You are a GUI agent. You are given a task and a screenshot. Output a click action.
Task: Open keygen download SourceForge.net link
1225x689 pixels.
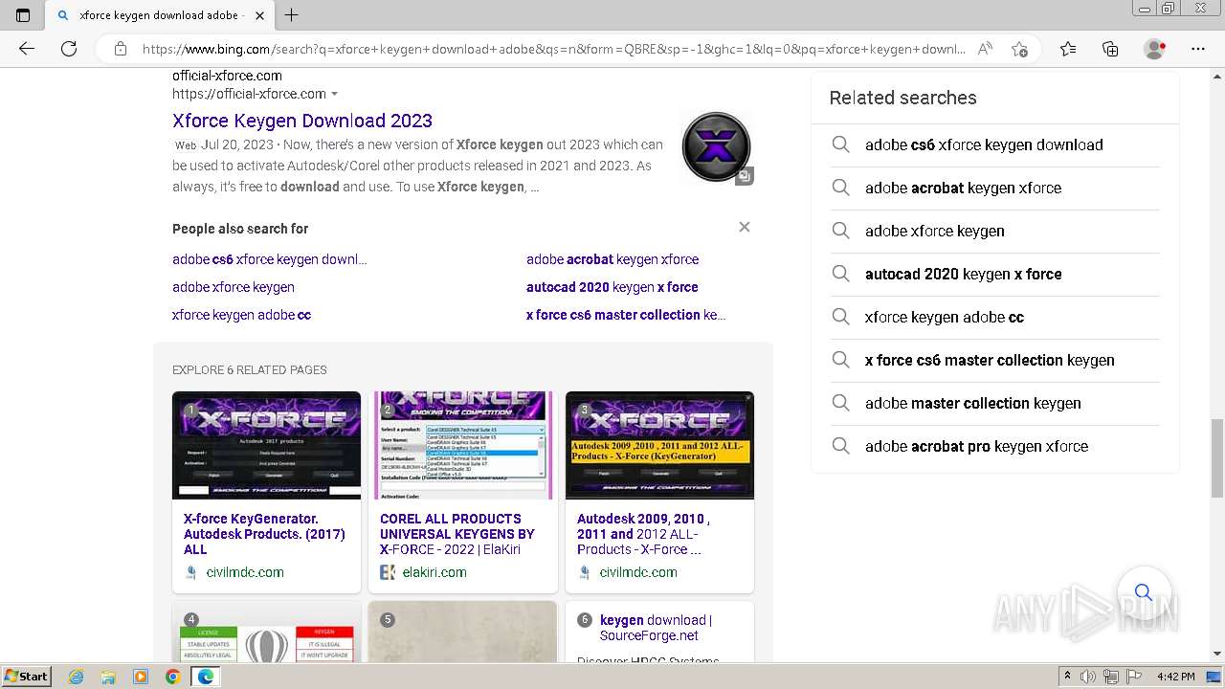656,628
